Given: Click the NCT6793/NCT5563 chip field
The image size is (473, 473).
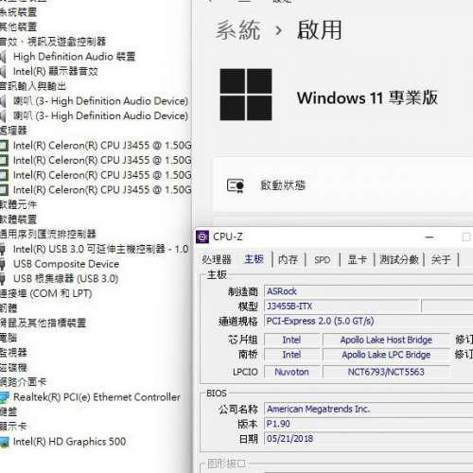Looking at the screenshot, I should point(386,372).
